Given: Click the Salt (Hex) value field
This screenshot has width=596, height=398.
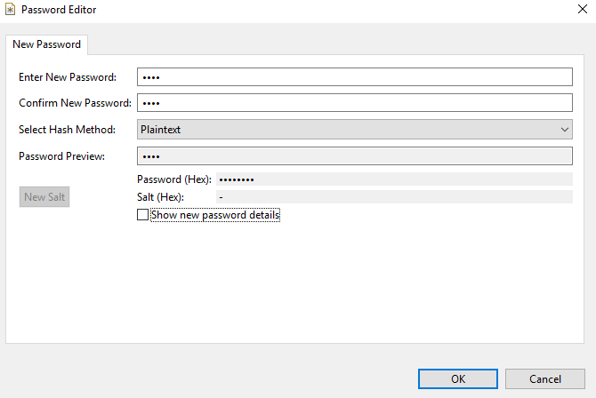Looking at the screenshot, I should pos(394,197).
